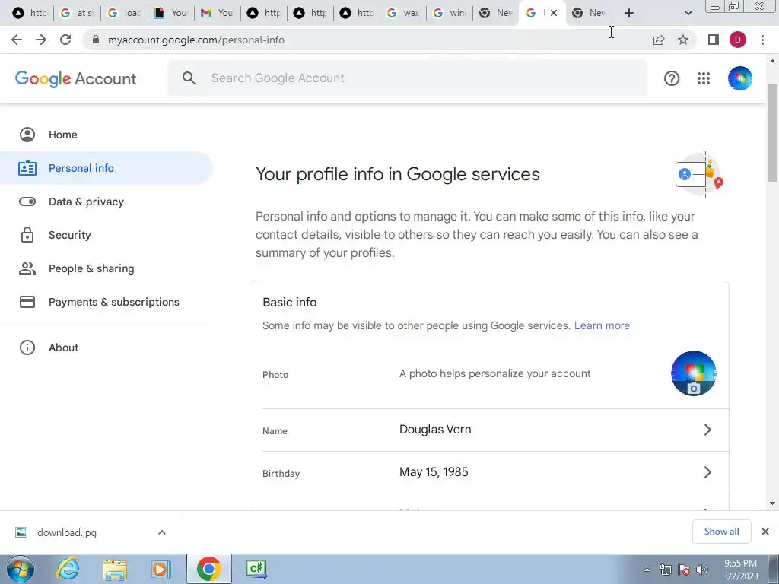Click the People & sharing sidebar icon
The image size is (779, 584).
point(27,268)
